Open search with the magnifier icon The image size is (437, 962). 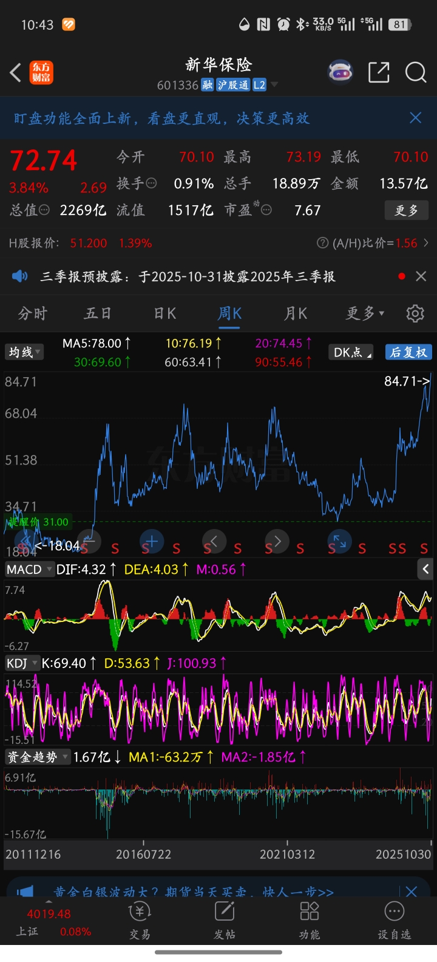click(416, 72)
